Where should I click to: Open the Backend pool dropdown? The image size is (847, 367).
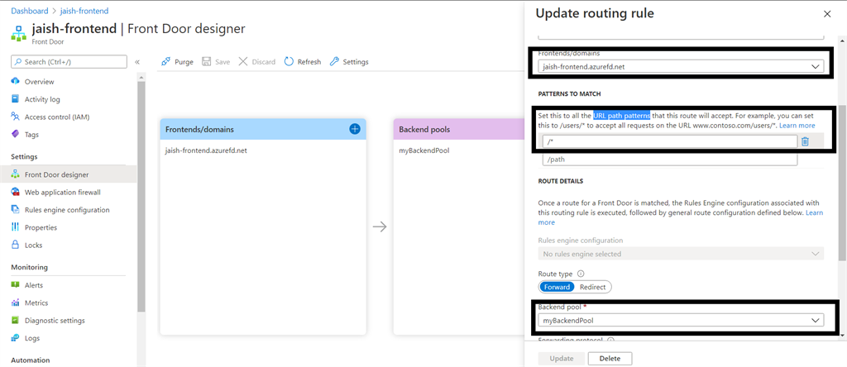[x=681, y=321]
